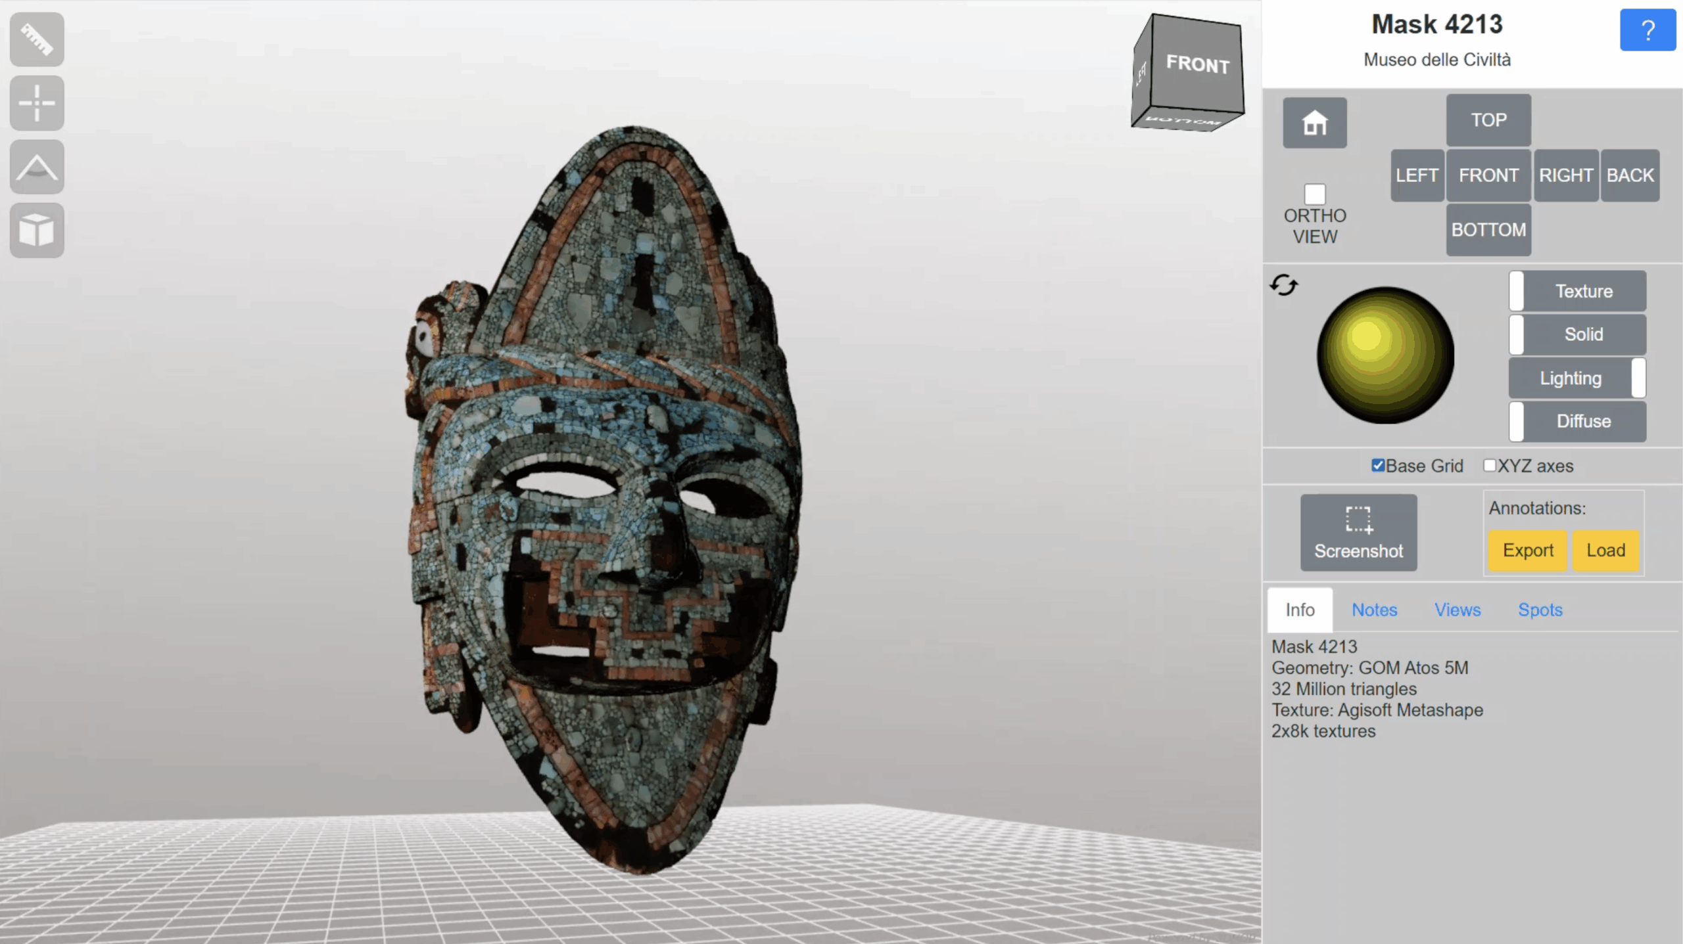The width and height of the screenshot is (1683, 944).
Task: Toggle the Texture rendering mode
Action: tap(1578, 291)
